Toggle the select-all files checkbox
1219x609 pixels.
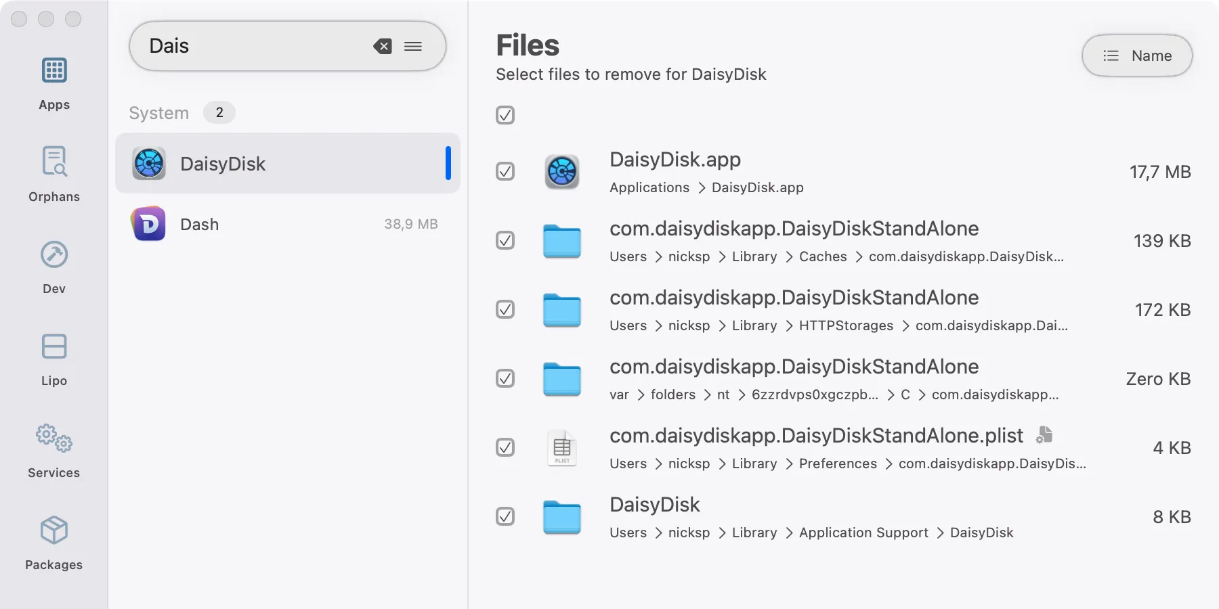[x=505, y=115]
